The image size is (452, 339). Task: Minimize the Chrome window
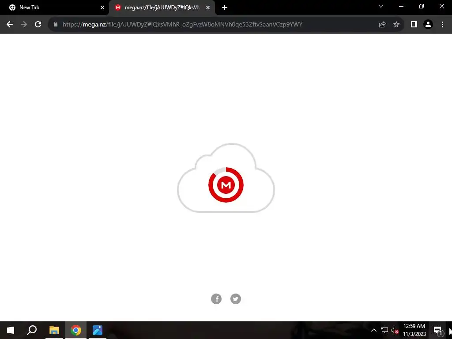pyautogui.click(x=401, y=6)
